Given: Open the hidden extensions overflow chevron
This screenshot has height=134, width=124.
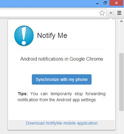Looking at the screenshot, I should (x=111, y=13).
